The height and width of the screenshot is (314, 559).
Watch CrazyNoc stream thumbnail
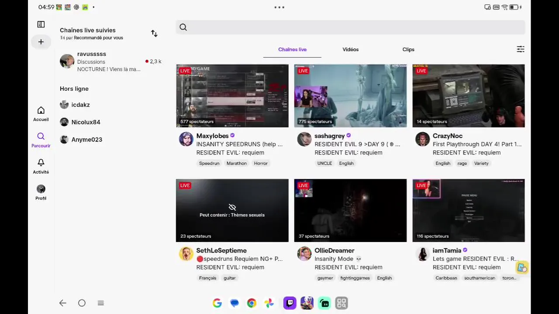pos(469,96)
